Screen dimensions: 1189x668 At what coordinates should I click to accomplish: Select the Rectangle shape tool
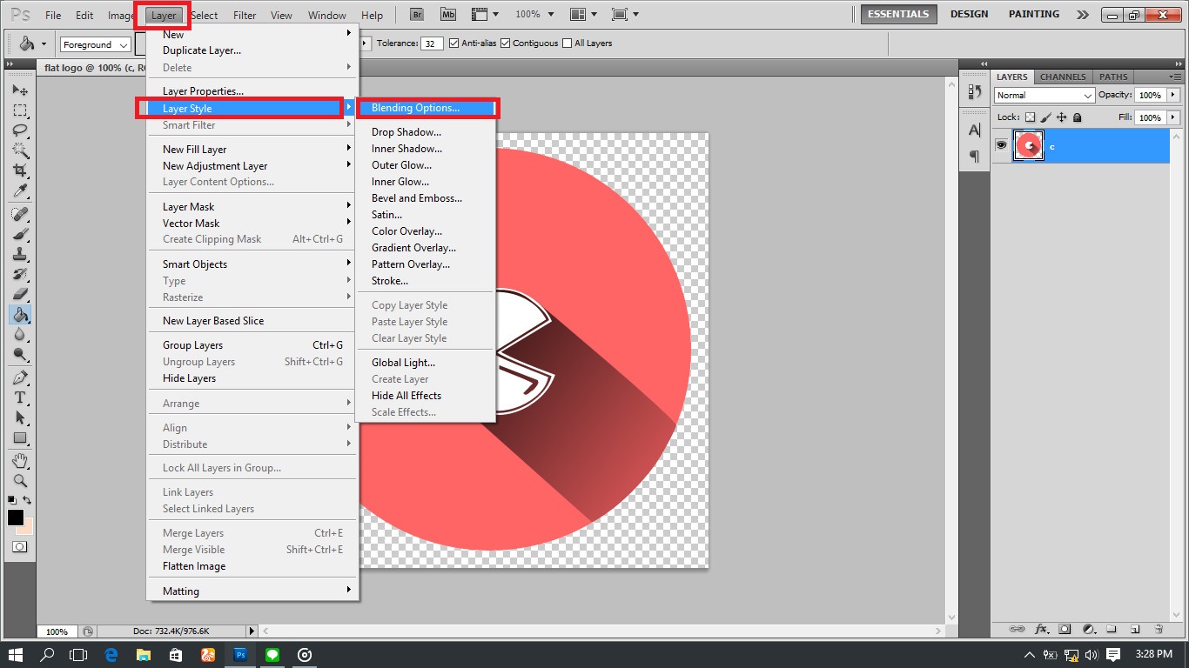click(x=20, y=438)
